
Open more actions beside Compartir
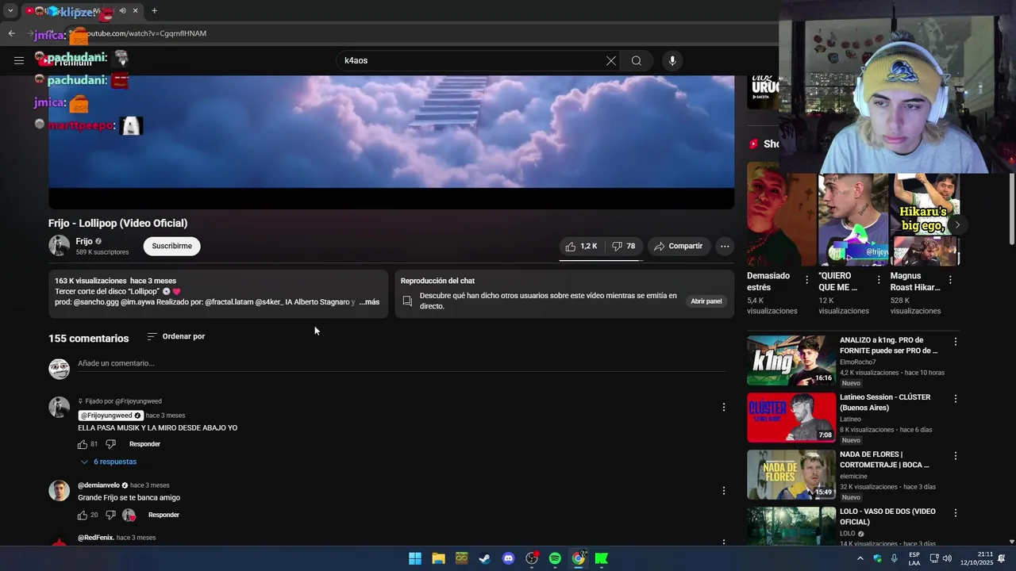pyautogui.click(x=725, y=247)
